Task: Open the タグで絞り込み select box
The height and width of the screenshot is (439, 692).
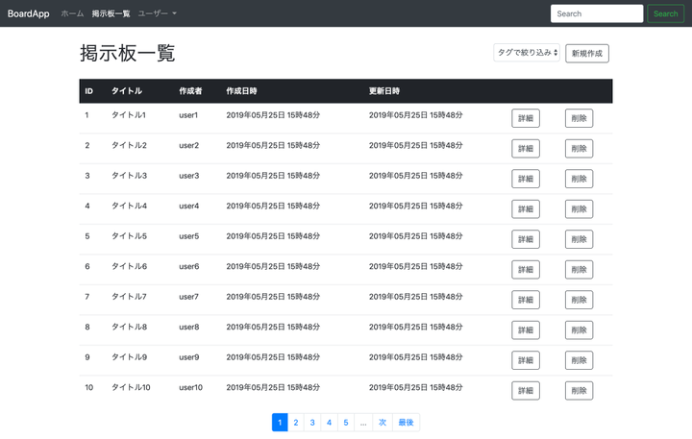Action: click(x=527, y=53)
